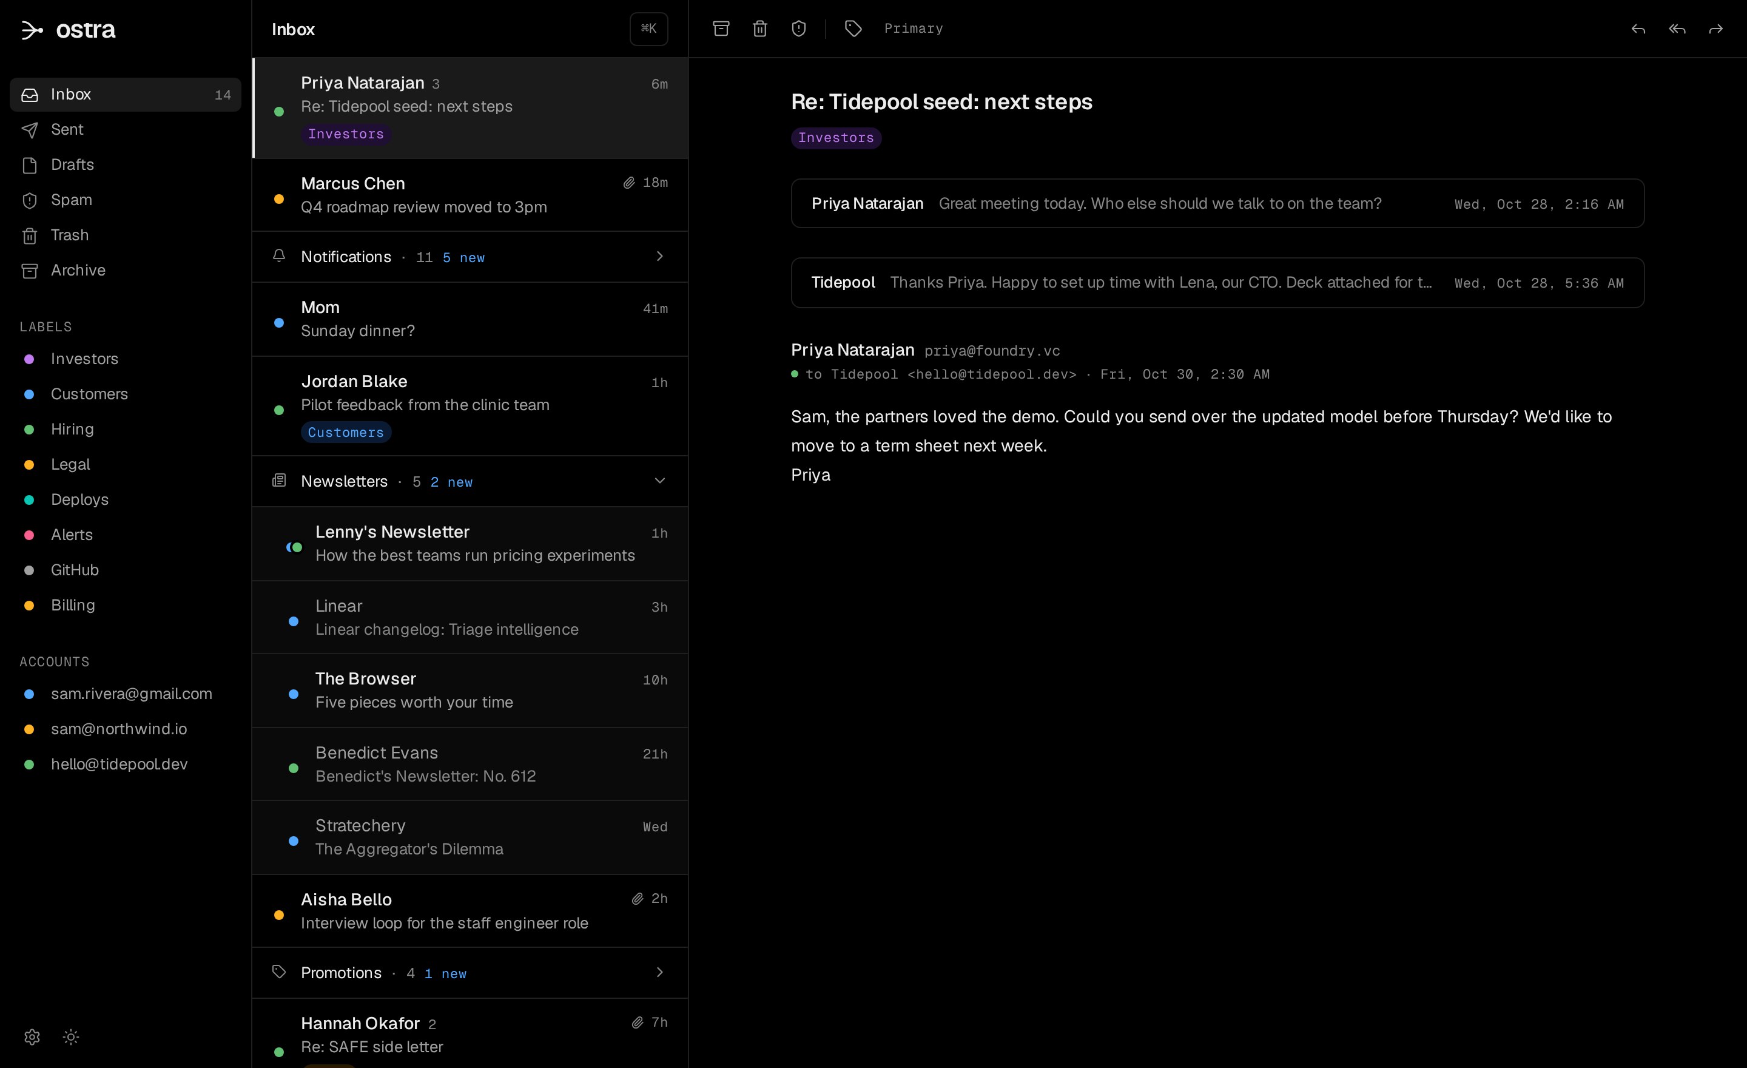
Task: Go to the Sent folder
Action: [126, 130]
